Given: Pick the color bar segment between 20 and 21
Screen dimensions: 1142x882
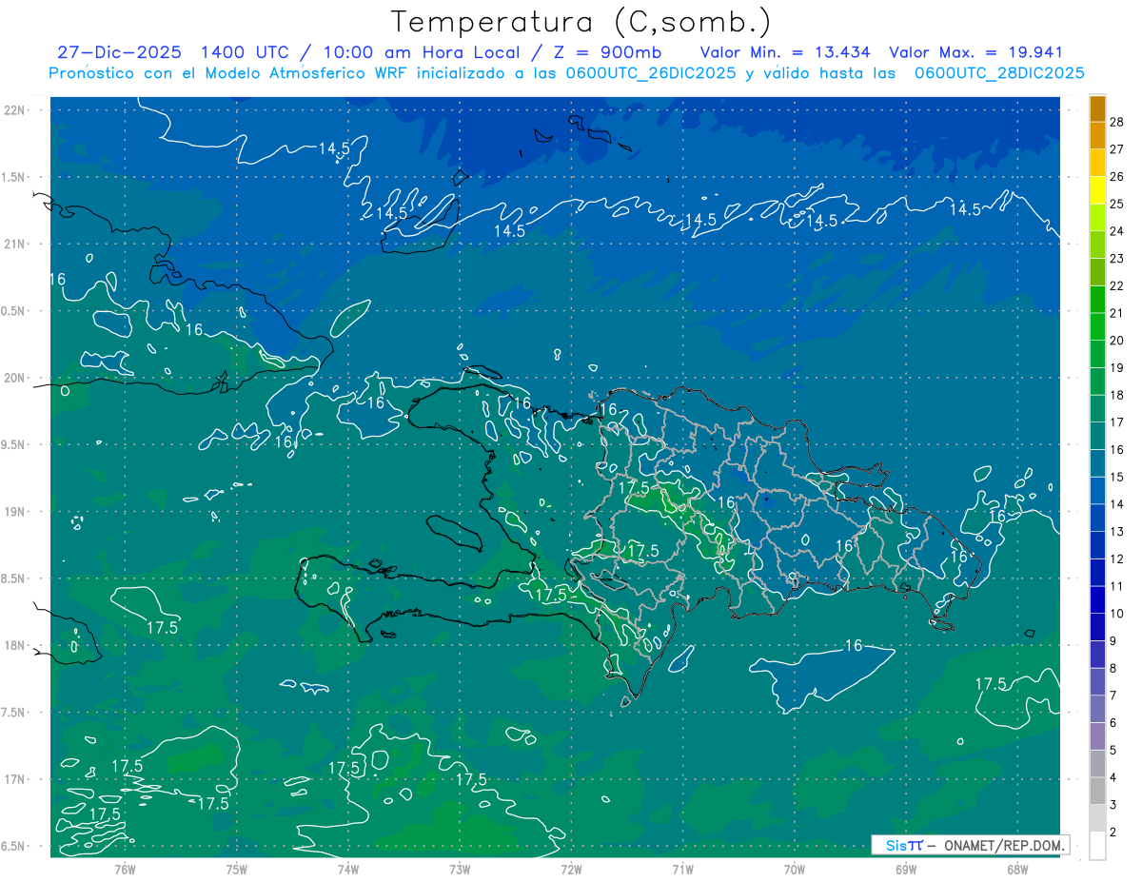Looking at the screenshot, I should point(1097,326).
